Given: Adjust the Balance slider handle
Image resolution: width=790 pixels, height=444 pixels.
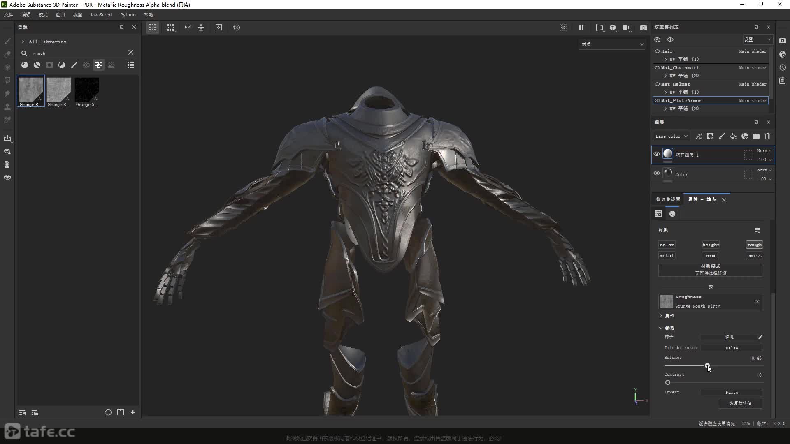Looking at the screenshot, I should [707, 365].
